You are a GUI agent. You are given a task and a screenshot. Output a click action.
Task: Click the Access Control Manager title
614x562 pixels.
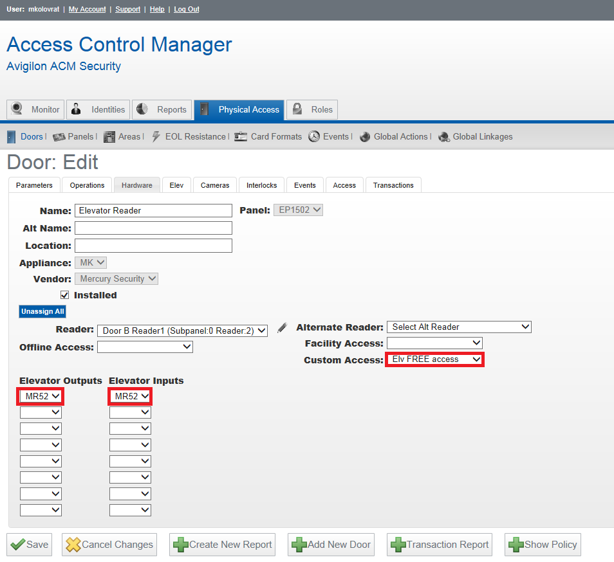point(120,44)
